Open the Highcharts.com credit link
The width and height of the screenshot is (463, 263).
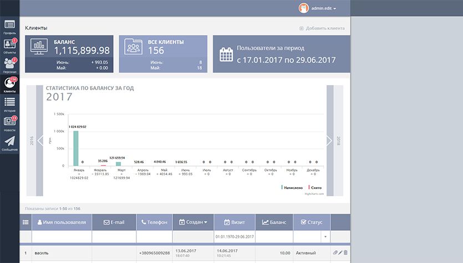point(314,194)
